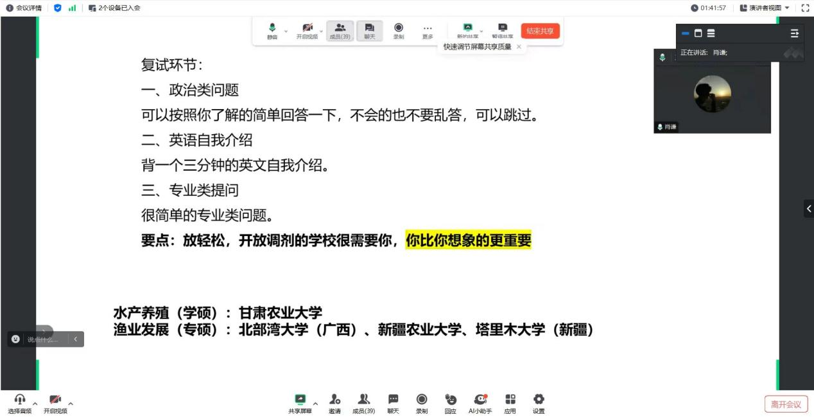
Task: Expand the New Share (新的共享) dropdown arrow
Action: click(x=481, y=30)
